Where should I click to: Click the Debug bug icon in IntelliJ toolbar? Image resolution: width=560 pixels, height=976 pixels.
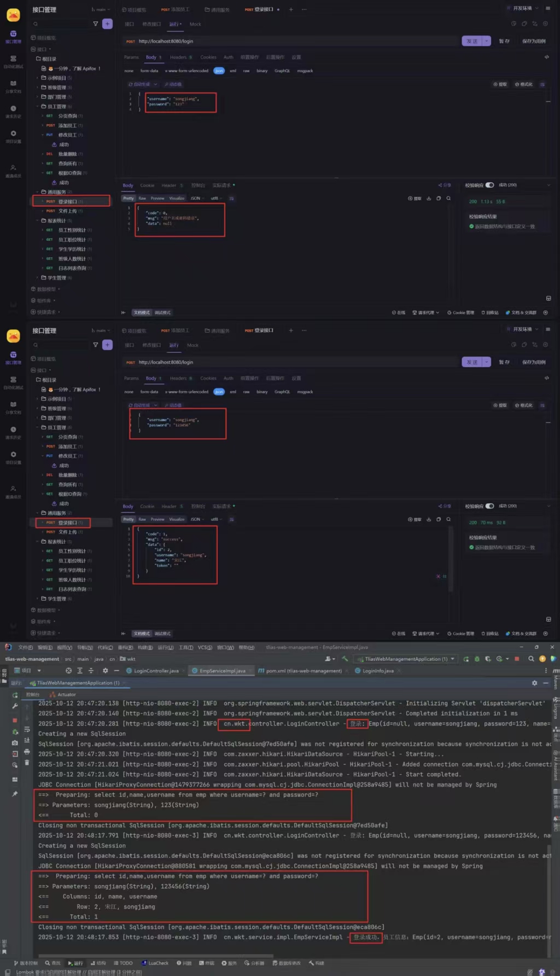click(477, 659)
